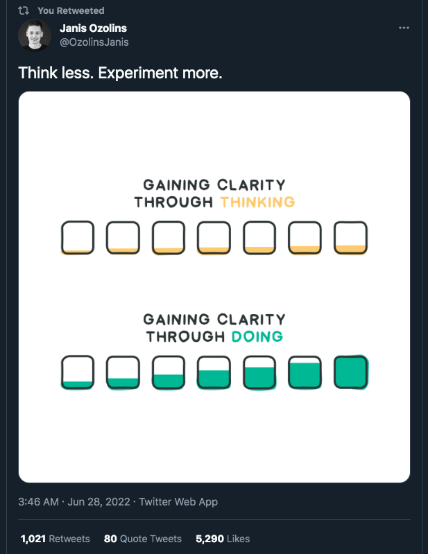View the 80 Quote Tweets list
The image size is (428, 554).
pyautogui.click(x=143, y=539)
